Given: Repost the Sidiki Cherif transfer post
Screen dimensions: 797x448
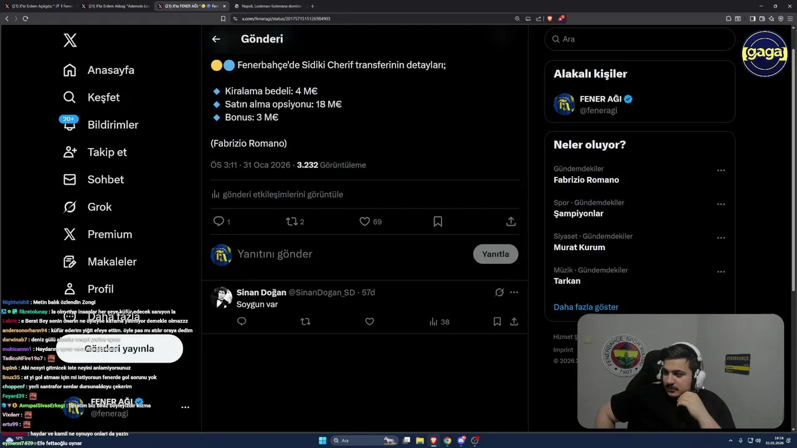Looking at the screenshot, I should [291, 222].
